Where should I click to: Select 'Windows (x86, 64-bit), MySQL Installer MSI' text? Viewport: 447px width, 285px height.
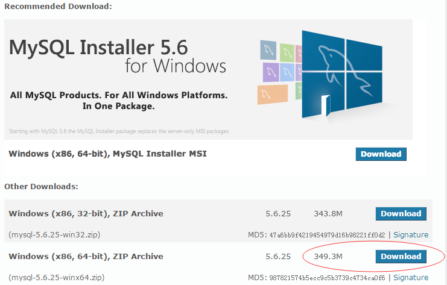[x=108, y=154]
